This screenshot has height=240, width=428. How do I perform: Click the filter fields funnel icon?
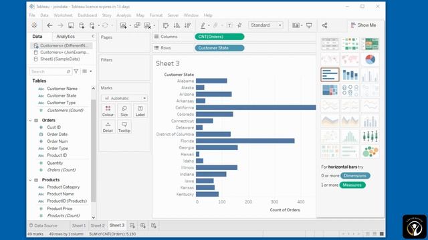[76, 71]
